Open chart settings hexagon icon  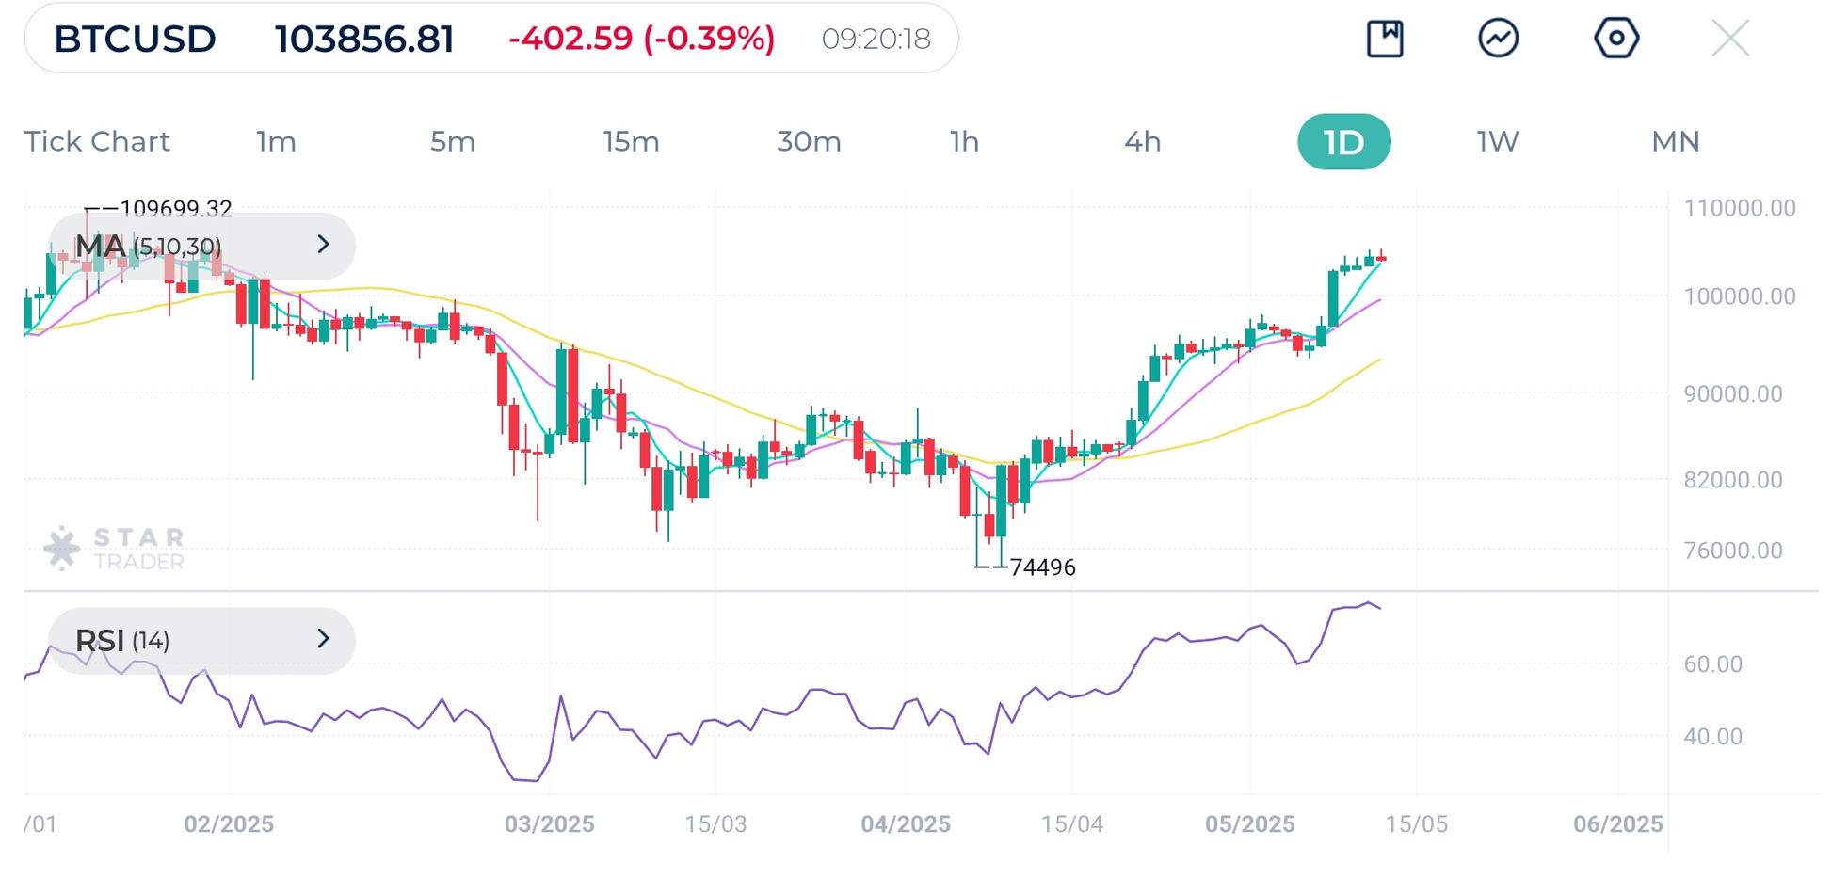click(1615, 39)
